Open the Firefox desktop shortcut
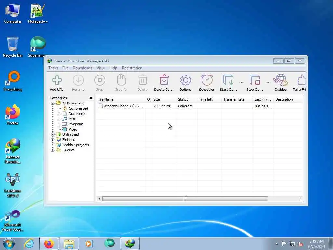 tap(13, 115)
